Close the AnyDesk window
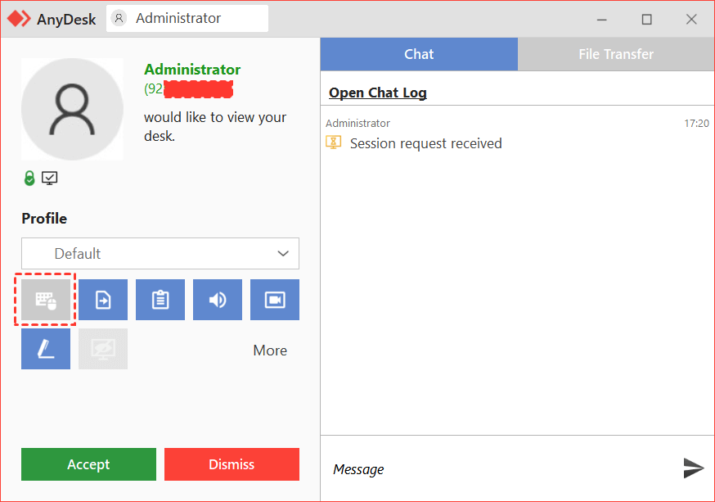715x502 pixels. tap(691, 19)
